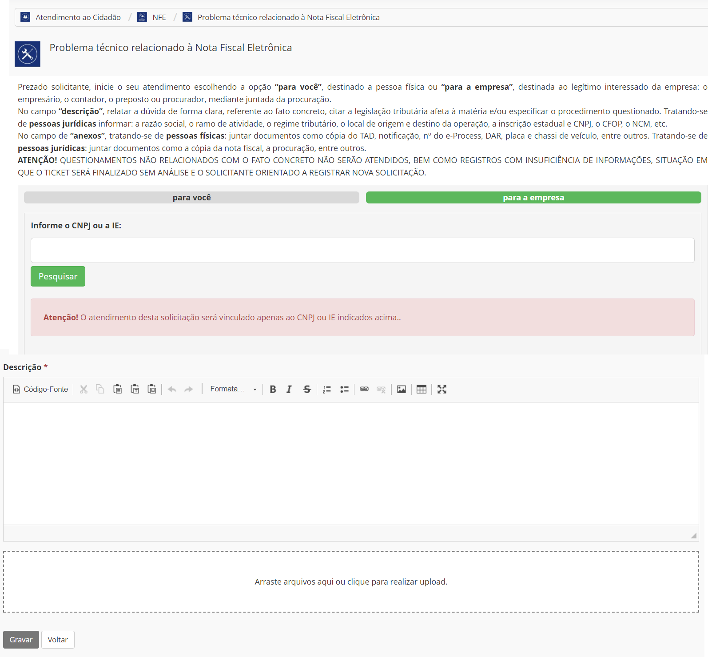The height and width of the screenshot is (657, 708).
Task: Insert a numbered list
Action: [x=327, y=389]
